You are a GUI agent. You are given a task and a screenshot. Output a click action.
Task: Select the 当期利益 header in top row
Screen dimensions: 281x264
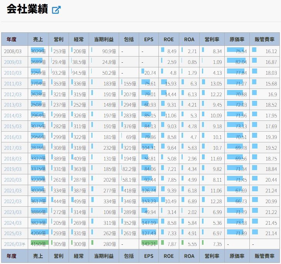(x=104, y=39)
